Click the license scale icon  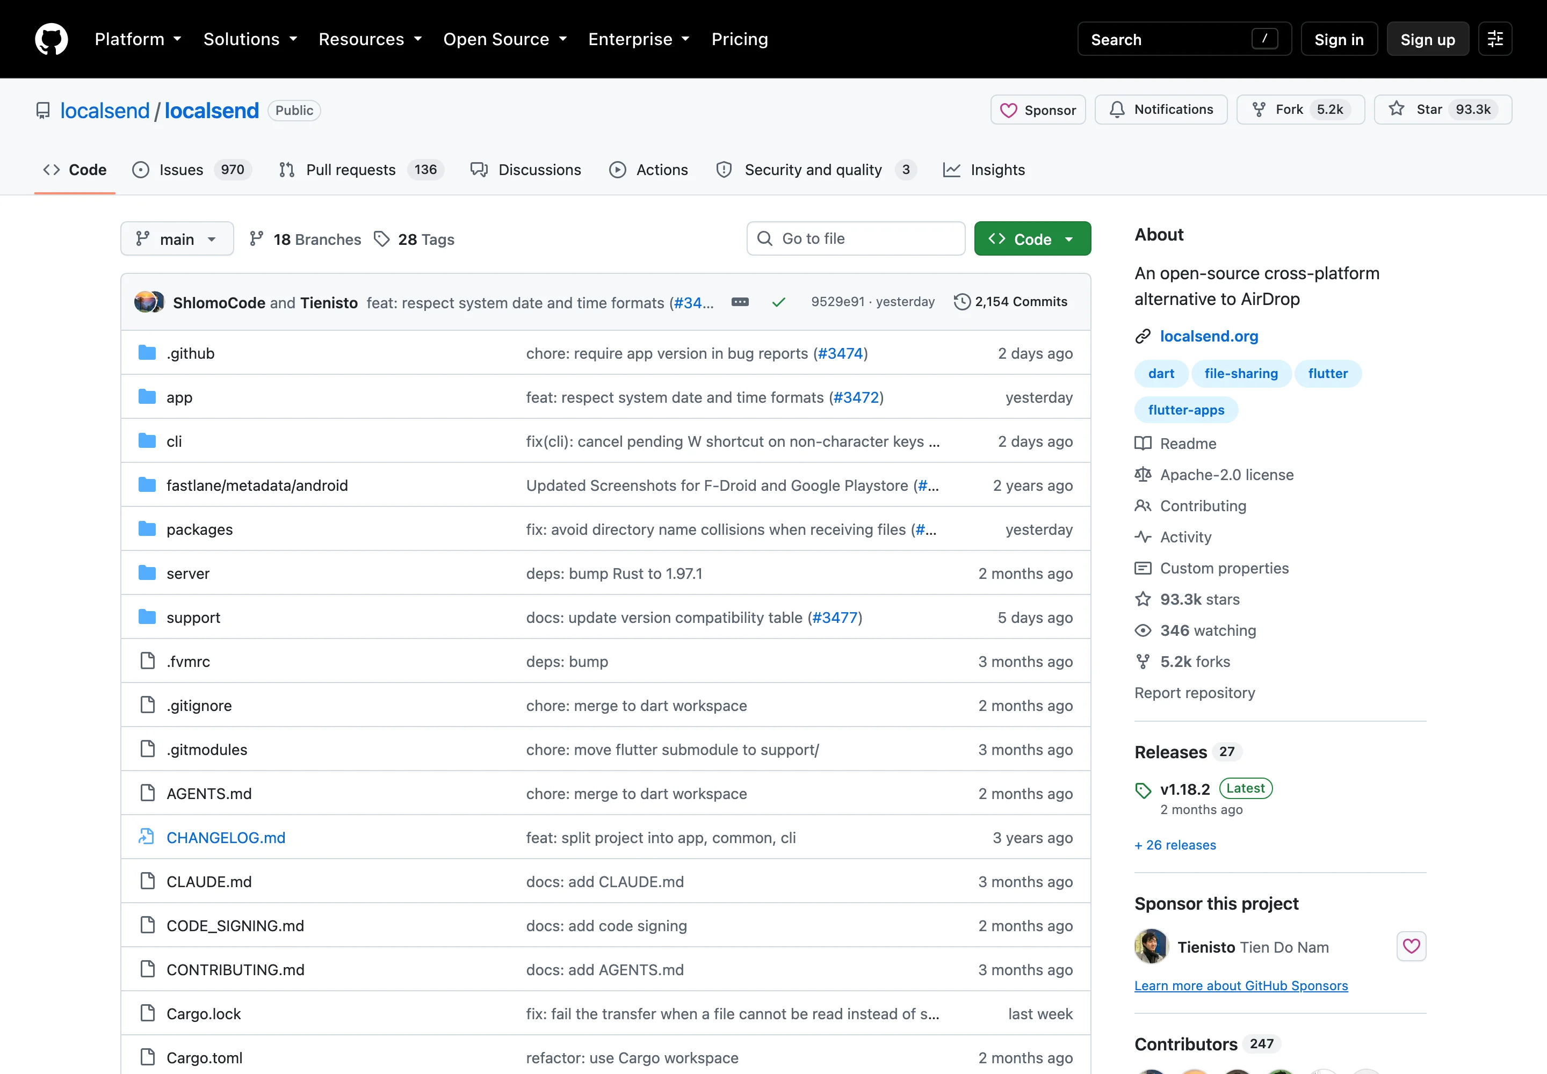1143,474
